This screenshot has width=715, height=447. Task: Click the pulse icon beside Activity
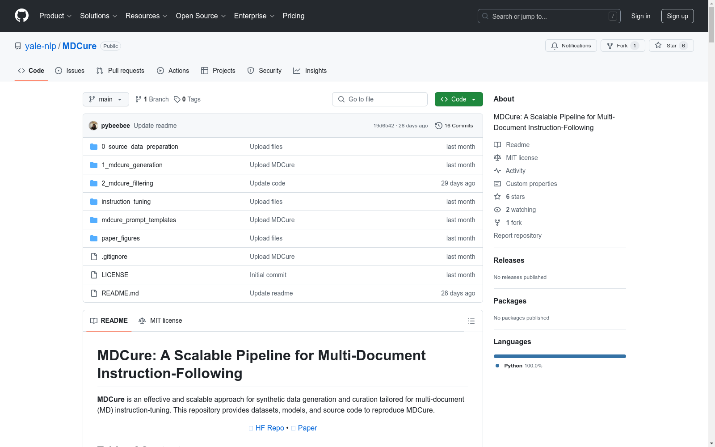coord(497,171)
